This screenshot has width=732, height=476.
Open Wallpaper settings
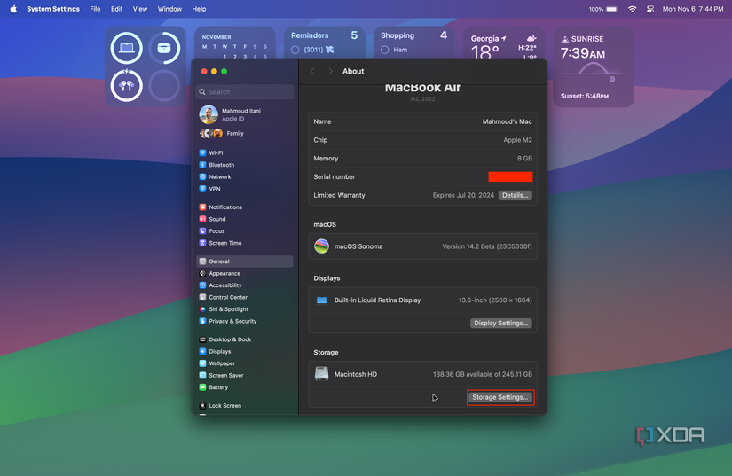click(245, 363)
